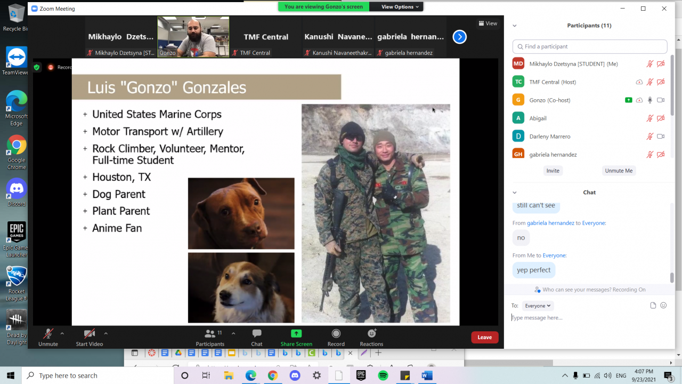Click the Unmute Me button in the Participants panel
This screenshot has width=682, height=384.
coord(619,171)
